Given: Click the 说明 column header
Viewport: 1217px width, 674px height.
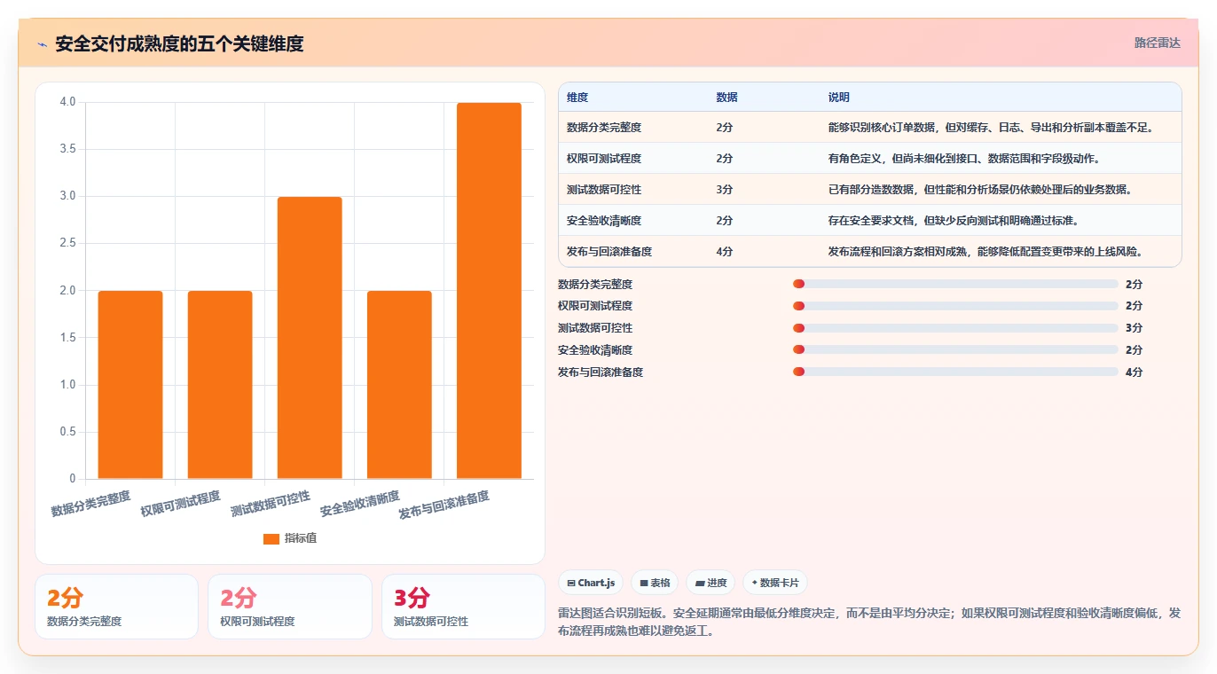Looking at the screenshot, I should coord(838,98).
